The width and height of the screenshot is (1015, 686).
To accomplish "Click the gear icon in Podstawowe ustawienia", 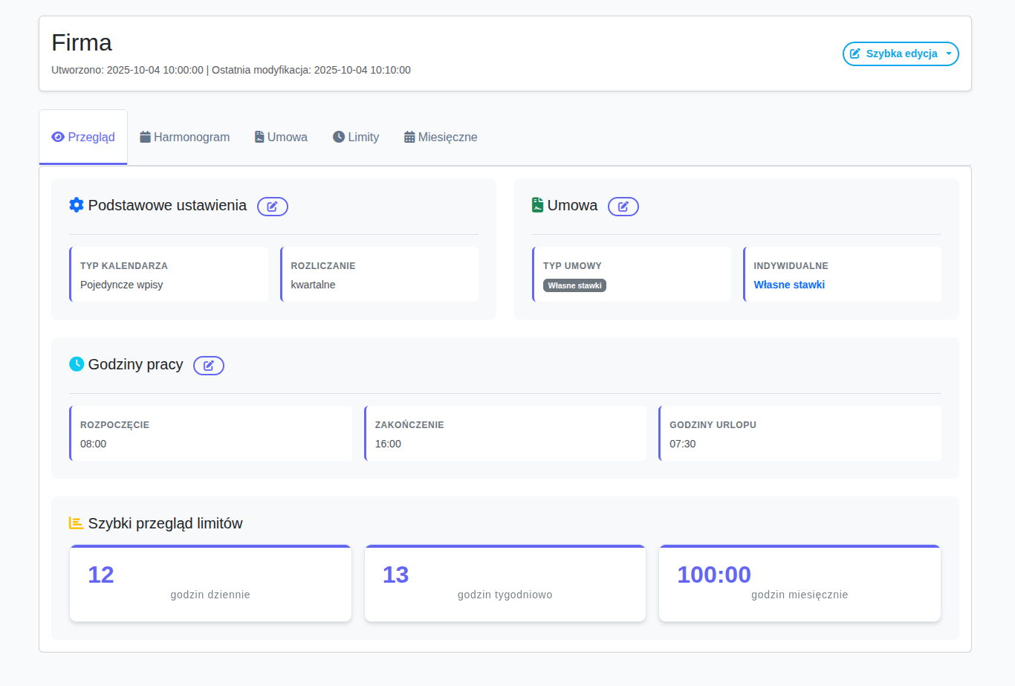I will 77,205.
